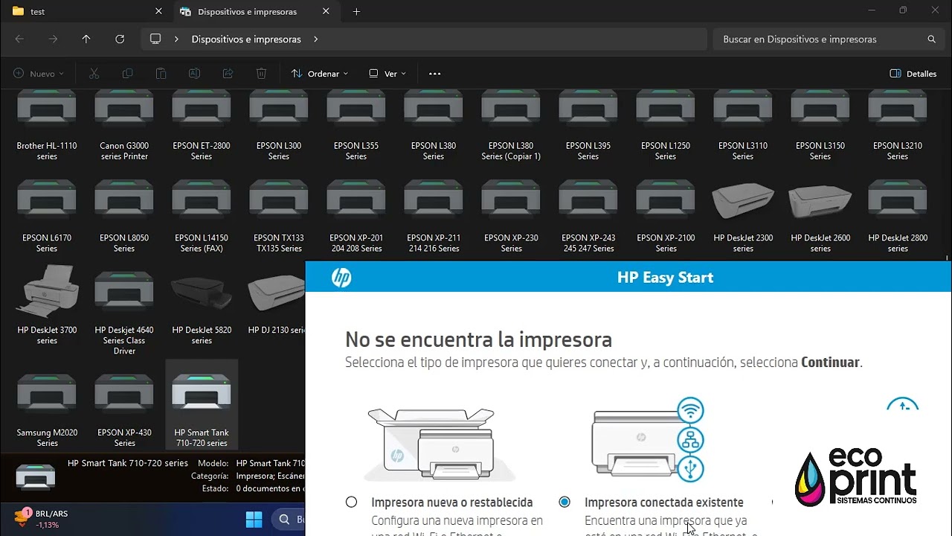Close the Dispositivos e impresoras tab
Screen dimensions: 952x536
(x=326, y=12)
